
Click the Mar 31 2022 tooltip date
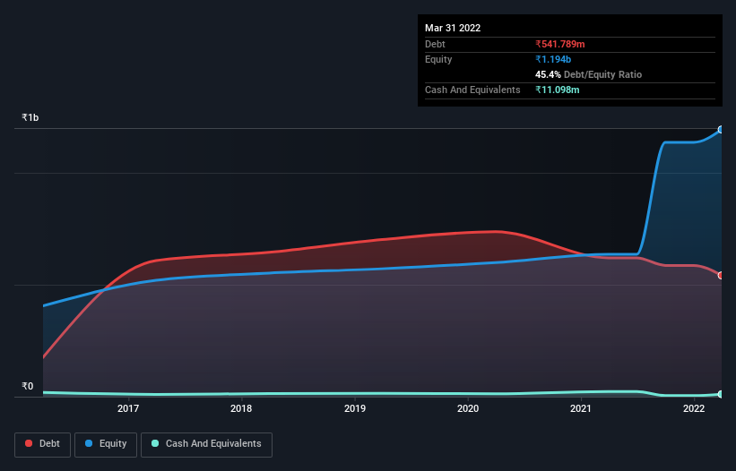453,28
